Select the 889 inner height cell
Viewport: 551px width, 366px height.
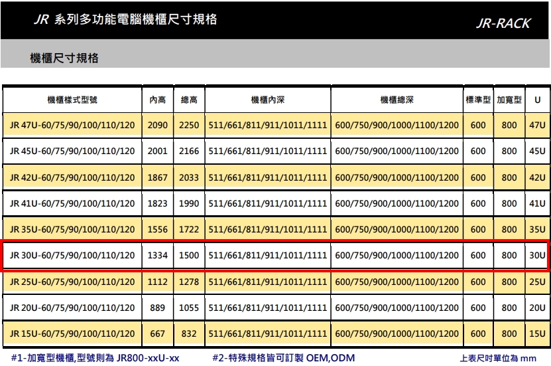coord(157,308)
